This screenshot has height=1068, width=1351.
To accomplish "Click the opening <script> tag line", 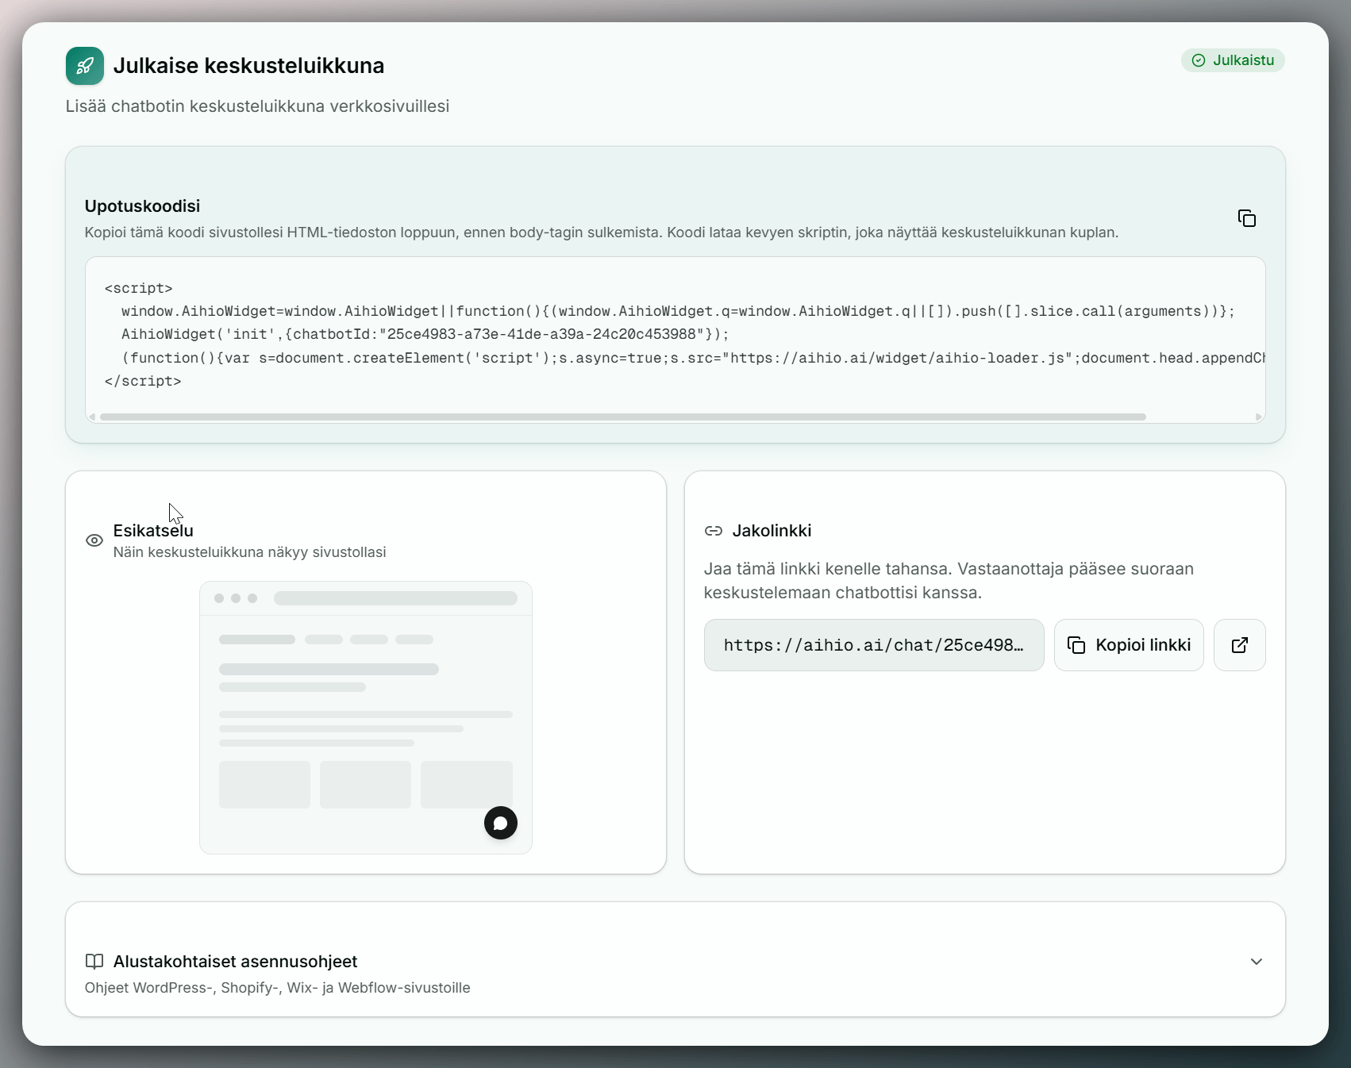I will pos(139,289).
